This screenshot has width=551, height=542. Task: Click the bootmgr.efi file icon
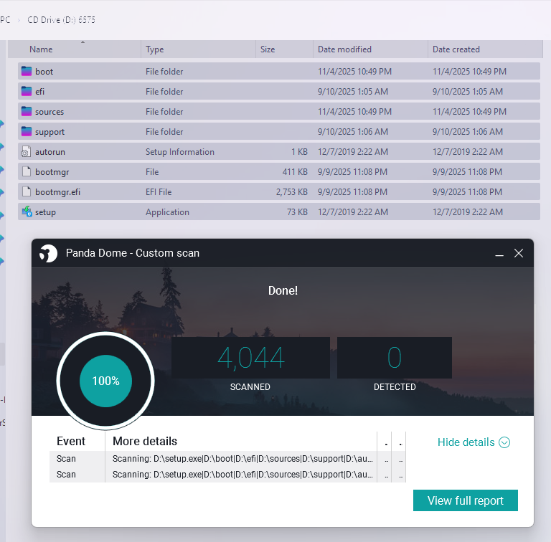coord(27,191)
